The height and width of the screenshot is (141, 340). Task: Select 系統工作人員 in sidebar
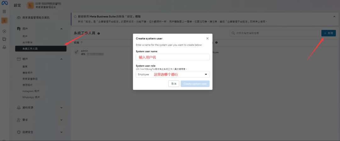coord(41,49)
